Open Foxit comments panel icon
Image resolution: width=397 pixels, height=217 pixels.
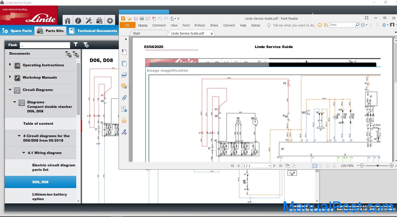coord(124,86)
